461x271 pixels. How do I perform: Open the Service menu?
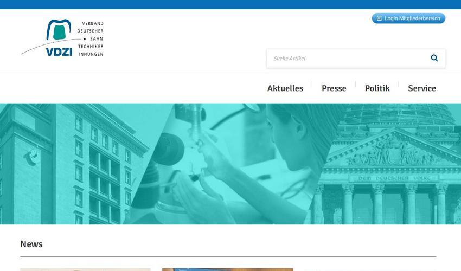click(422, 88)
